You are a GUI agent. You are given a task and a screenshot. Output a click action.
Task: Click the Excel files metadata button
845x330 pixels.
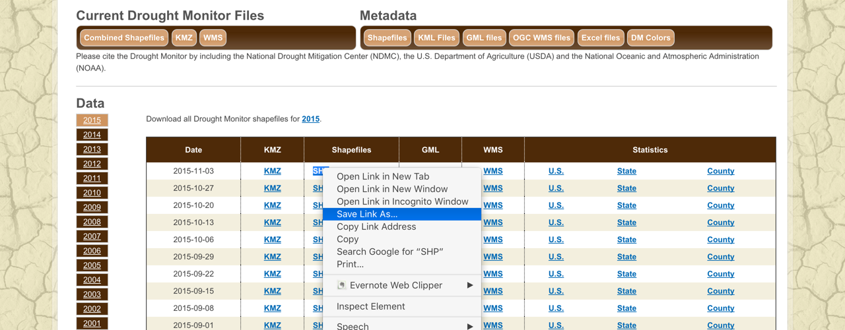click(600, 38)
